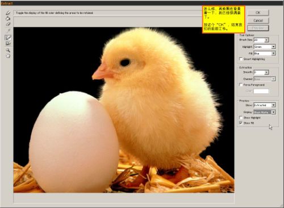Click the OK button
The image size is (284, 208).
coord(258,13)
